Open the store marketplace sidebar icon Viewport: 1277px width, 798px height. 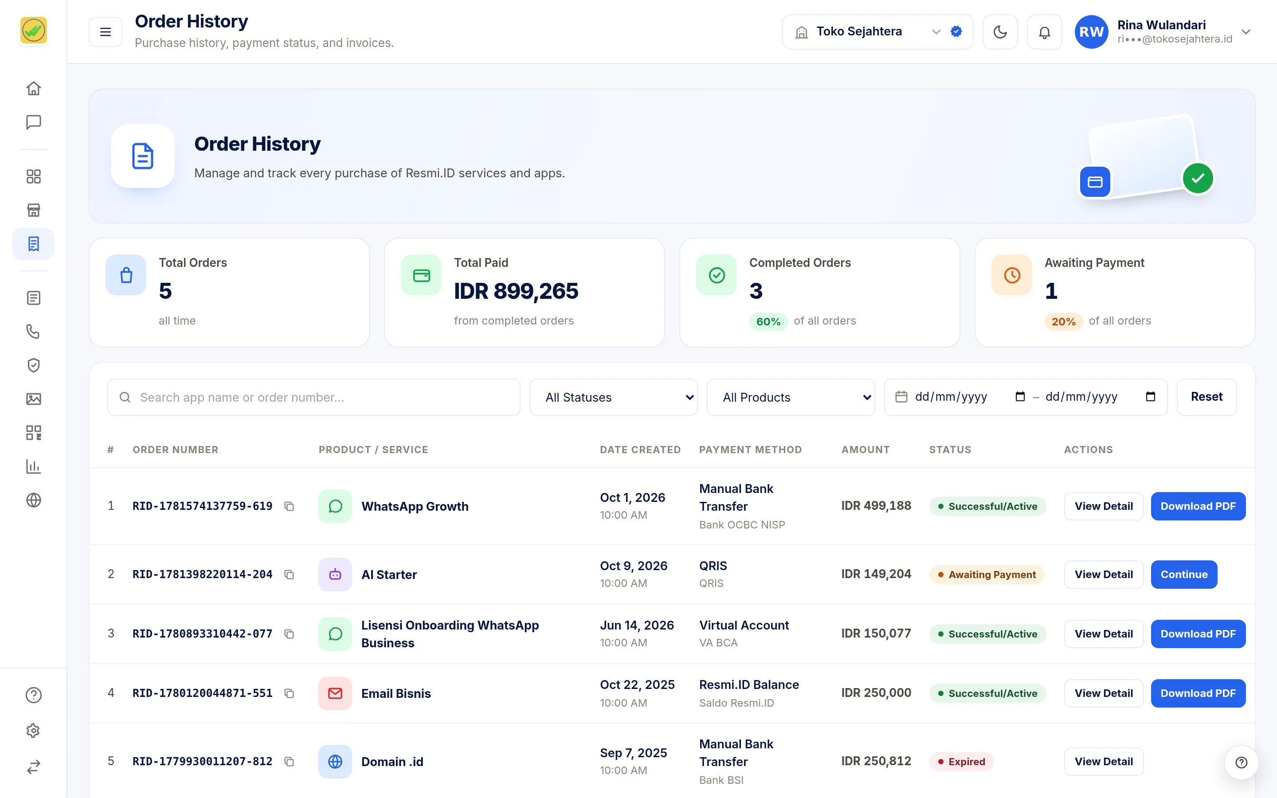point(33,210)
